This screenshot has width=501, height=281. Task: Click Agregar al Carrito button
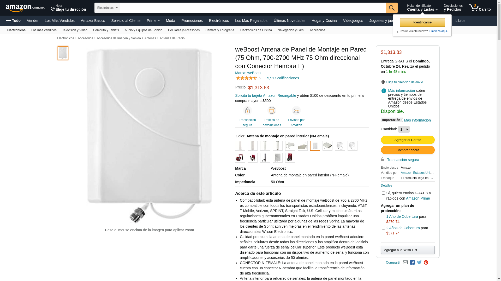pyautogui.click(x=408, y=140)
